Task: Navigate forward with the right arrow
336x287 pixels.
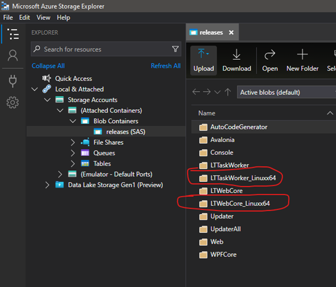Action: pyautogui.click(x=207, y=92)
